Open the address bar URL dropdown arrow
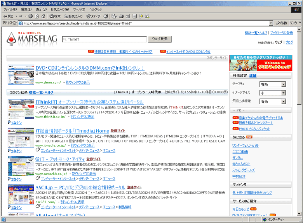 [272, 23]
